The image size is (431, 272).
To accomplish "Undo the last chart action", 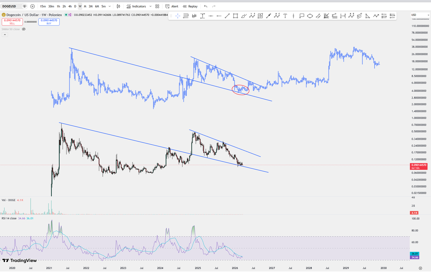I will [x=205, y=6].
